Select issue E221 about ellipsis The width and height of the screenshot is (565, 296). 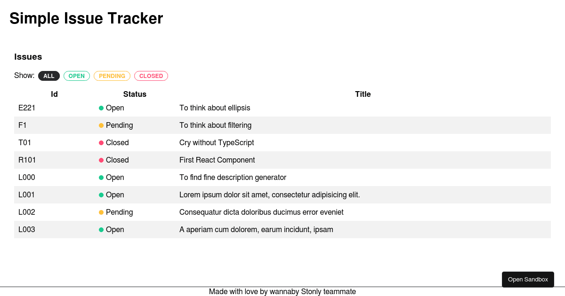click(215, 108)
